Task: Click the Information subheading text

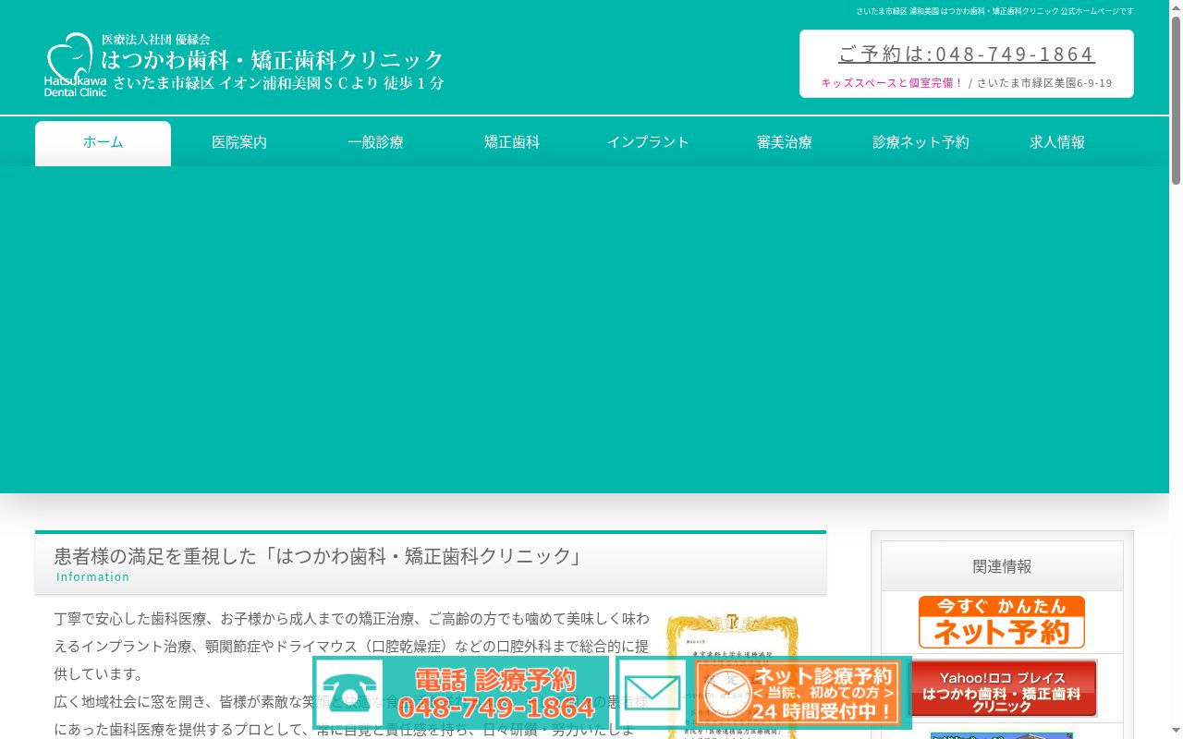Action: coord(92,577)
